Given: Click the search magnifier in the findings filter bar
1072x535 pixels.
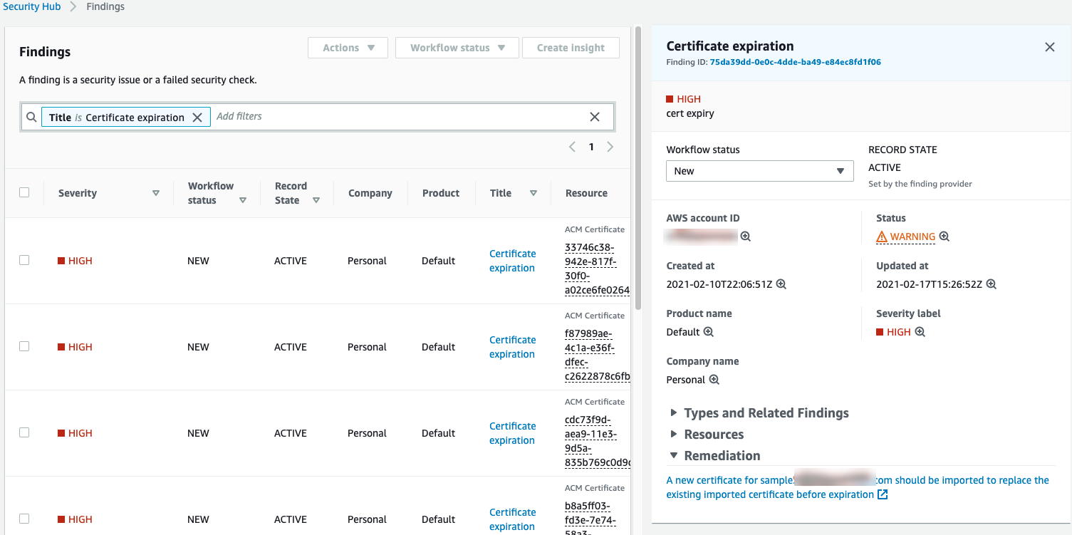Looking at the screenshot, I should 31,116.
